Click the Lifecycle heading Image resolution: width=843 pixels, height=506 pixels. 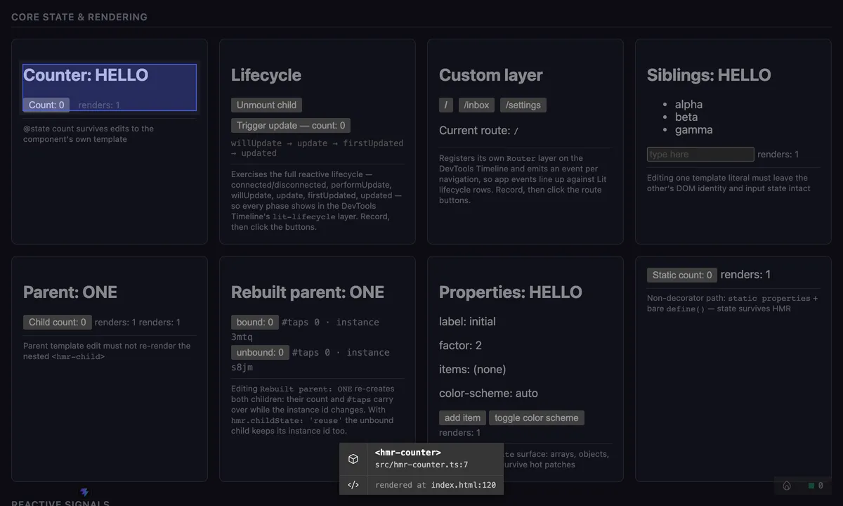coord(266,74)
